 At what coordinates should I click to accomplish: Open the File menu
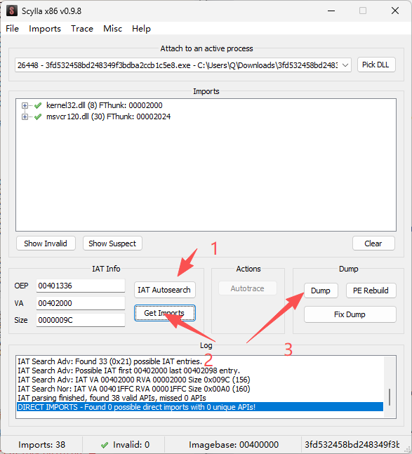[x=12, y=29]
